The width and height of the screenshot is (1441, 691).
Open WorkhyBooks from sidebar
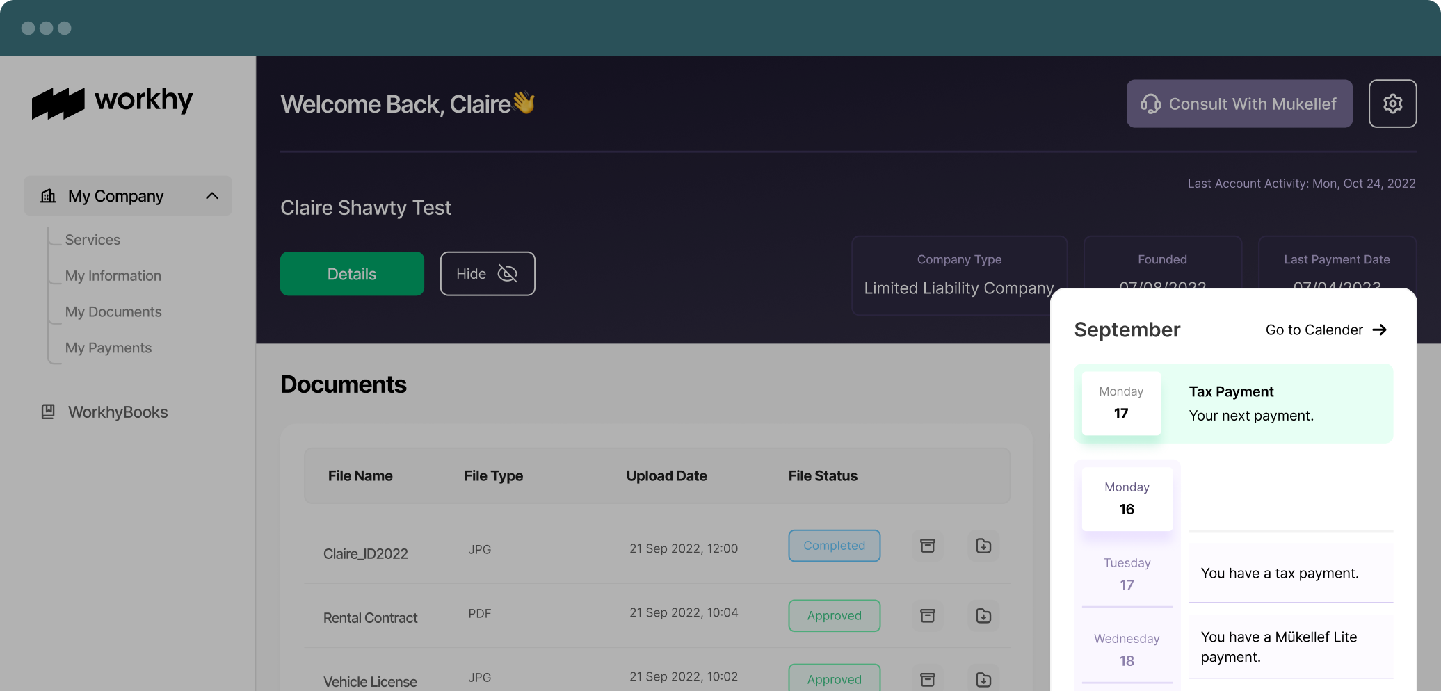pyautogui.click(x=118, y=412)
